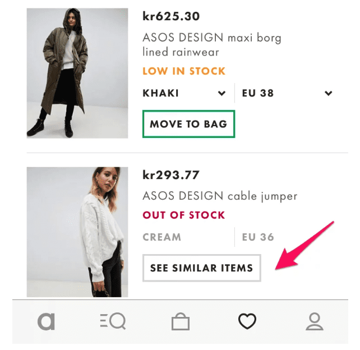Click the chevron arrow next to KHAKI

click(222, 94)
